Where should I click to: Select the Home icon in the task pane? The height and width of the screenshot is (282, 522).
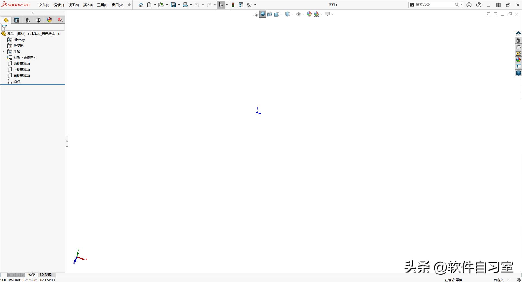click(x=518, y=34)
